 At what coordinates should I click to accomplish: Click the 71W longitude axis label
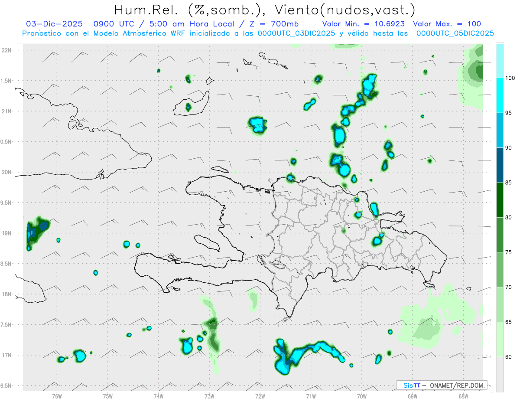click(x=311, y=396)
